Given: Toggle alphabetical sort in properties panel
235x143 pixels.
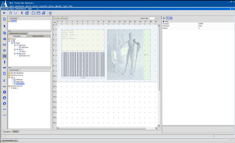Looking at the screenshot, I should 164,18.
